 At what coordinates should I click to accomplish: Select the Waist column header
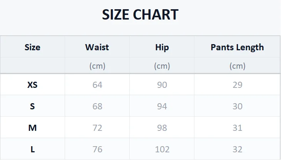(97, 47)
